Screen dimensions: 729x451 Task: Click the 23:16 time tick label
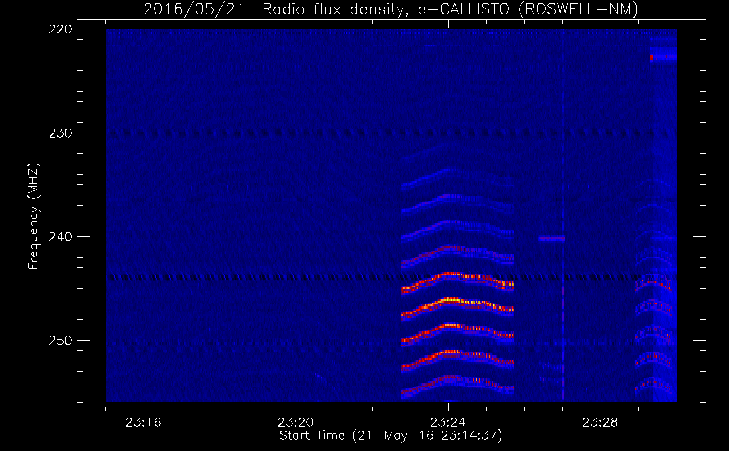[143, 423]
